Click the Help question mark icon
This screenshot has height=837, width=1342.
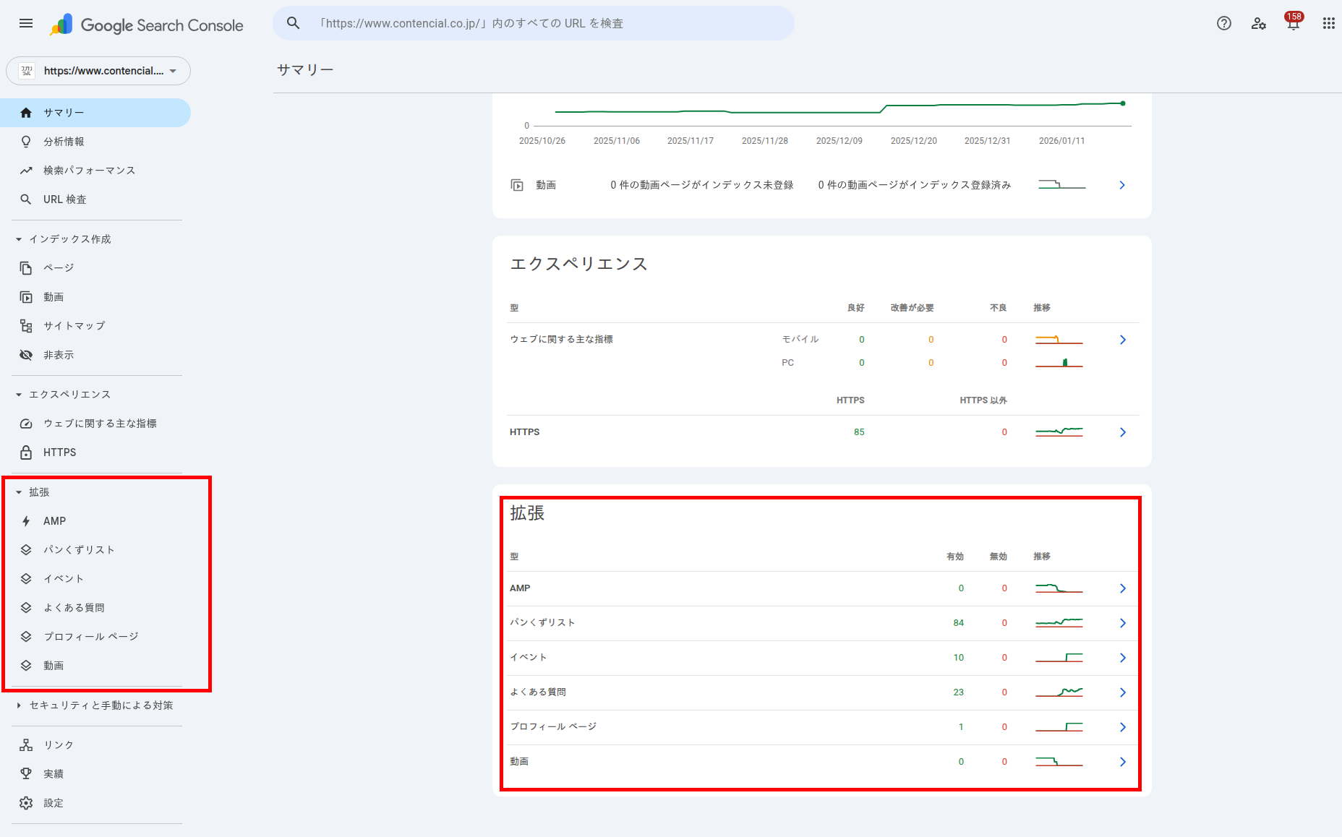point(1223,23)
